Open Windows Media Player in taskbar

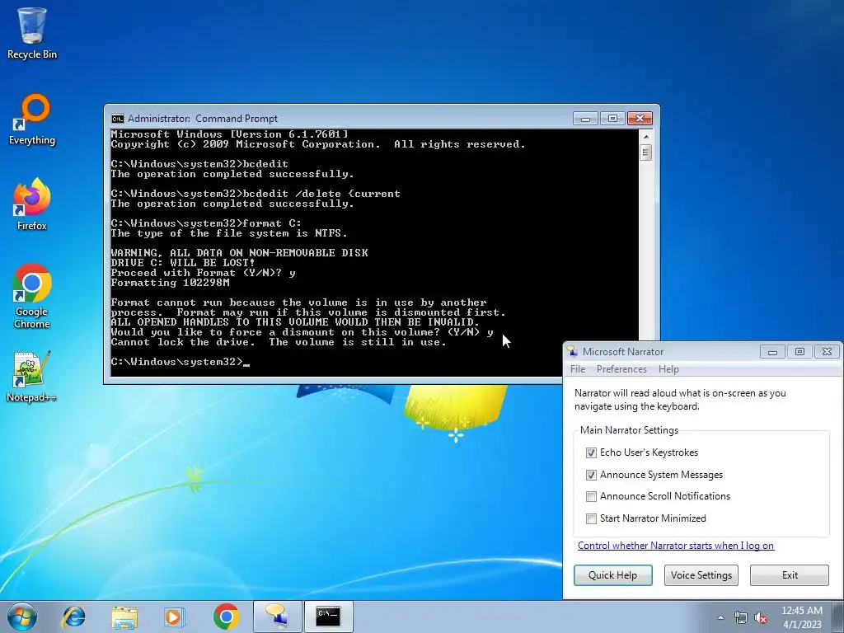click(175, 617)
